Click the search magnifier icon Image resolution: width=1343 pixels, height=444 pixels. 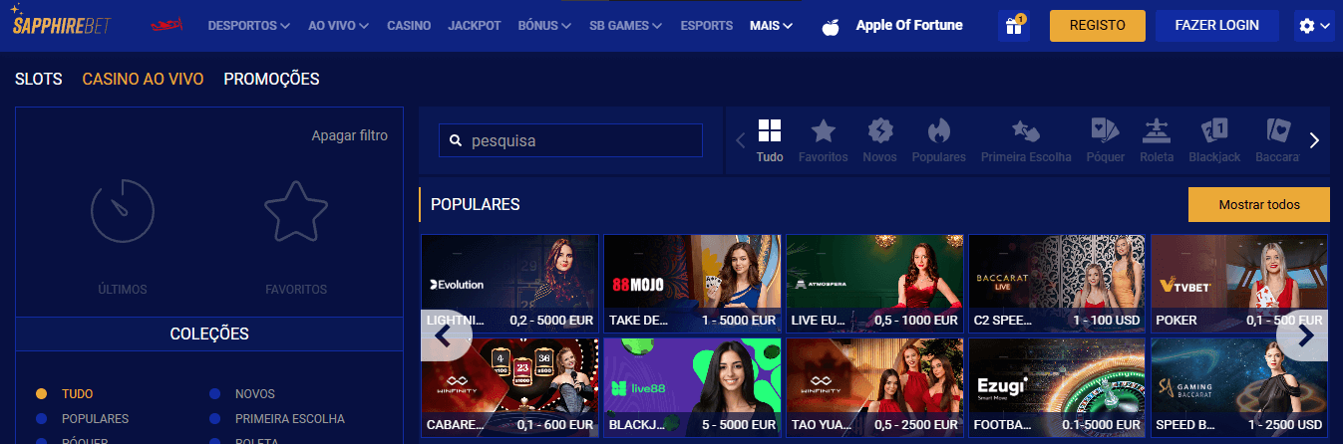click(456, 141)
